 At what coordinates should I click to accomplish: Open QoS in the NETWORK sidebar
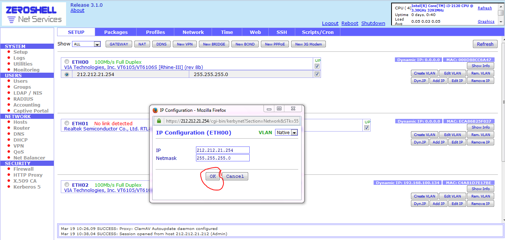tap(18, 152)
